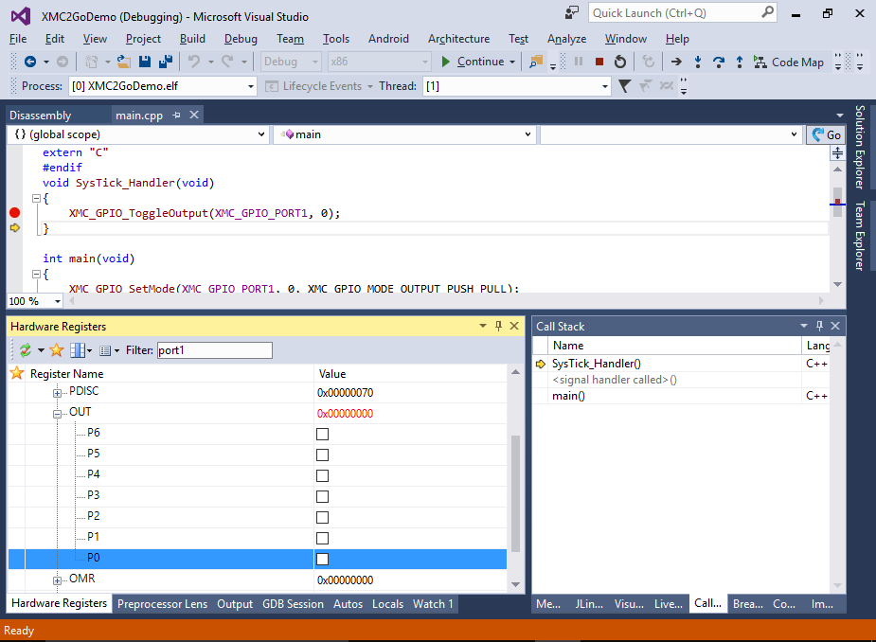
Task: Open Code Map from the toolbar
Action: tap(789, 62)
